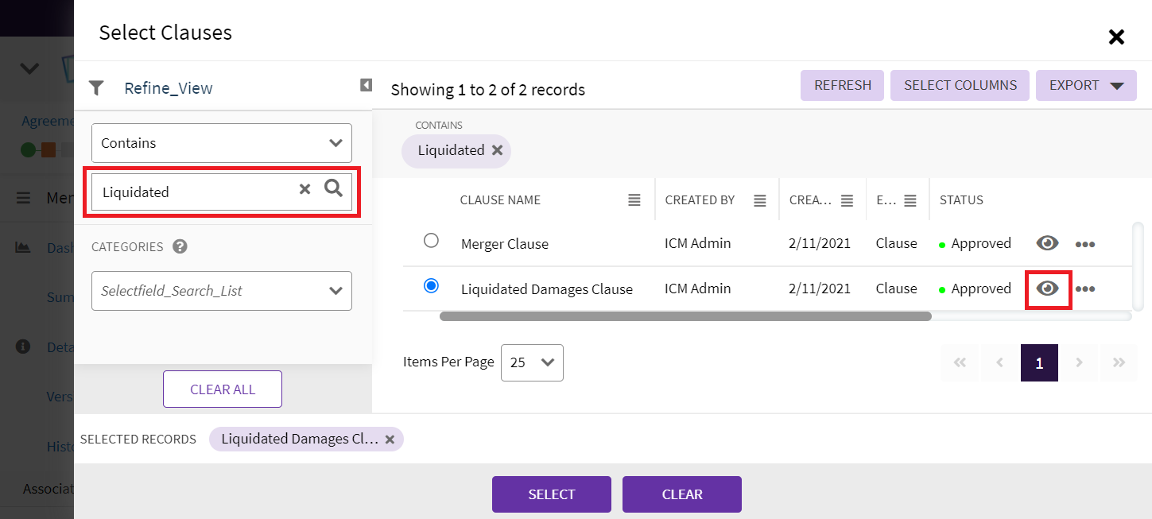Image resolution: width=1152 pixels, height=519 pixels.
Task: Collapse the Refine_View filter panel arrow
Action: tap(366, 85)
